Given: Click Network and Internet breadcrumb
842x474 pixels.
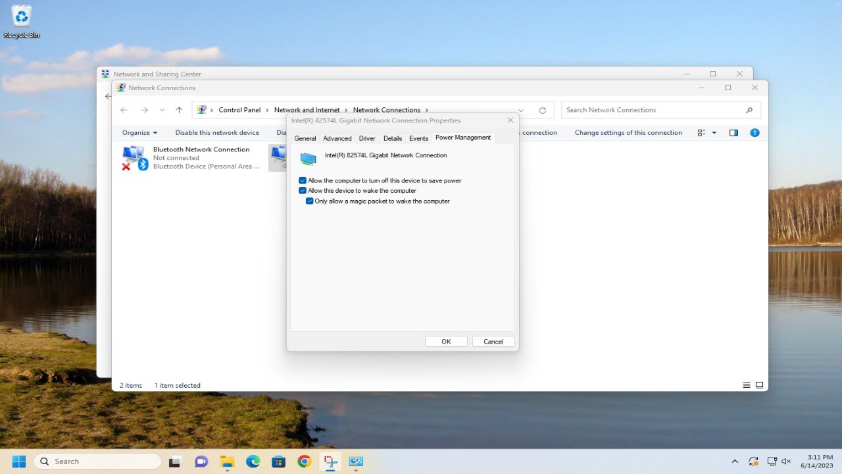Looking at the screenshot, I should point(307,110).
